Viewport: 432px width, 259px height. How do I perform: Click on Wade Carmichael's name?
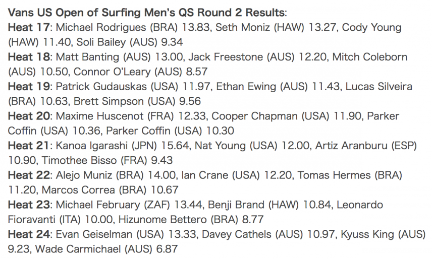click(x=78, y=249)
